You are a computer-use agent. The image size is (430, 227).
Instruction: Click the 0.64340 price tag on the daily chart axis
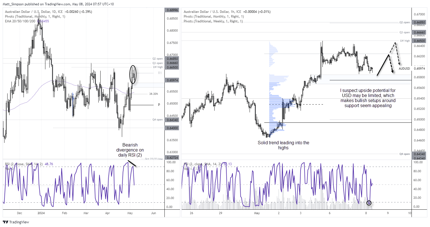pos(172,120)
